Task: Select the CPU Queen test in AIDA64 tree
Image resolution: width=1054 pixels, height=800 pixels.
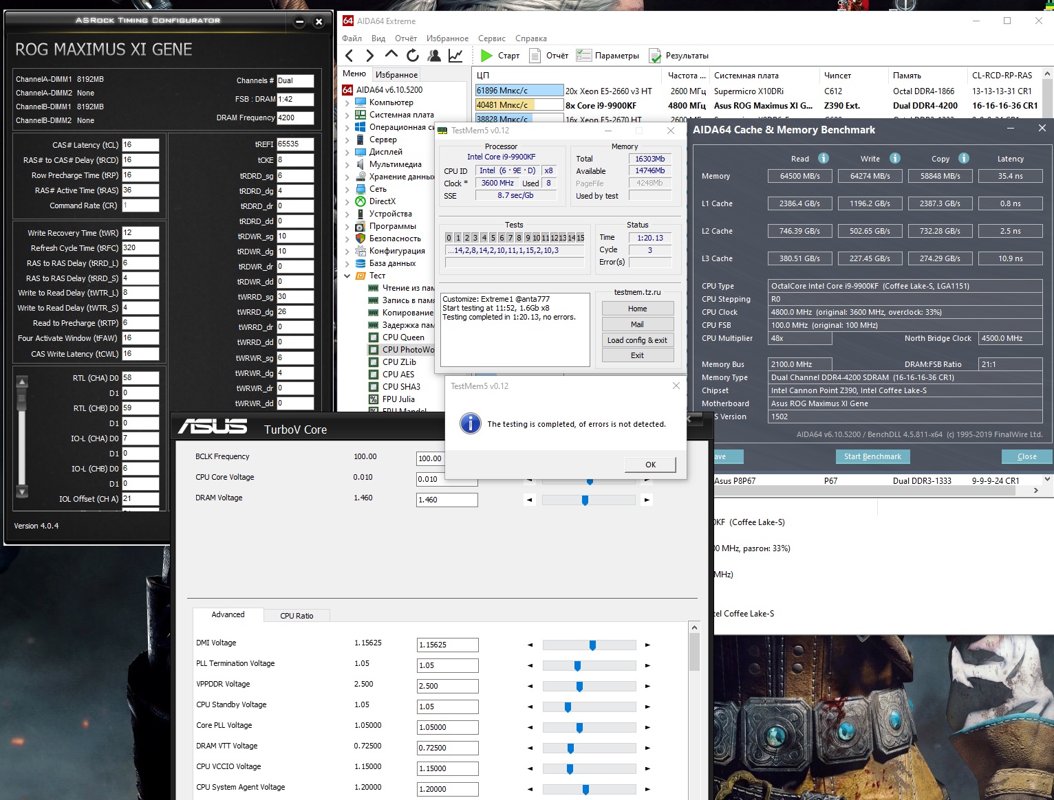Action: tap(403, 337)
